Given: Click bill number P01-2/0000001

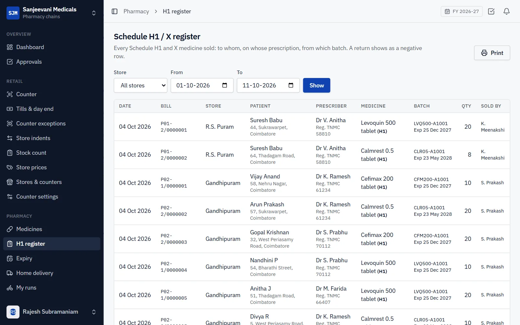Looking at the screenshot, I should [174, 127].
